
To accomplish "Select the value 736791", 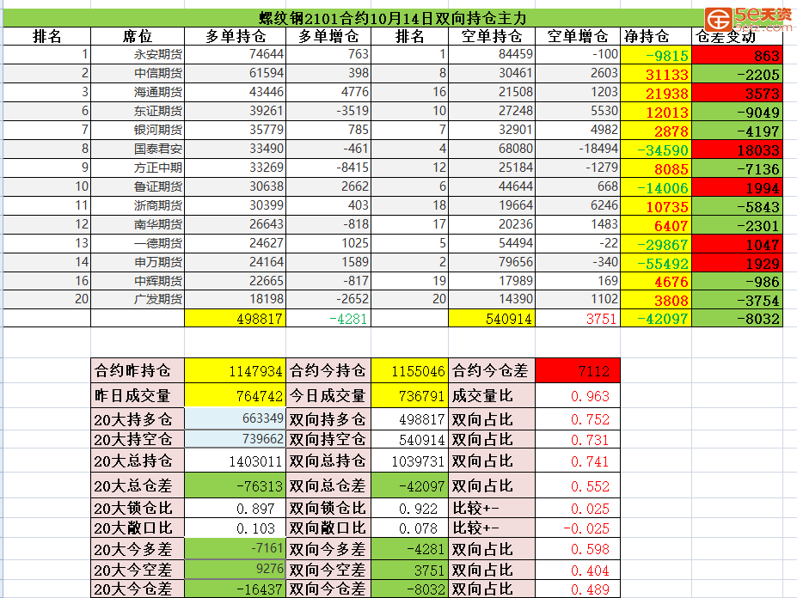I will (x=410, y=395).
